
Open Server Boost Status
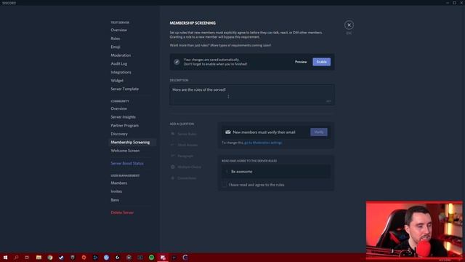click(127, 163)
